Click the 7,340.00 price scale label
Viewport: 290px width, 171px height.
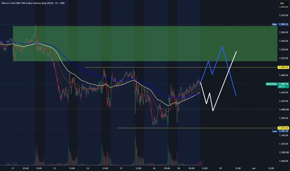(283, 135)
